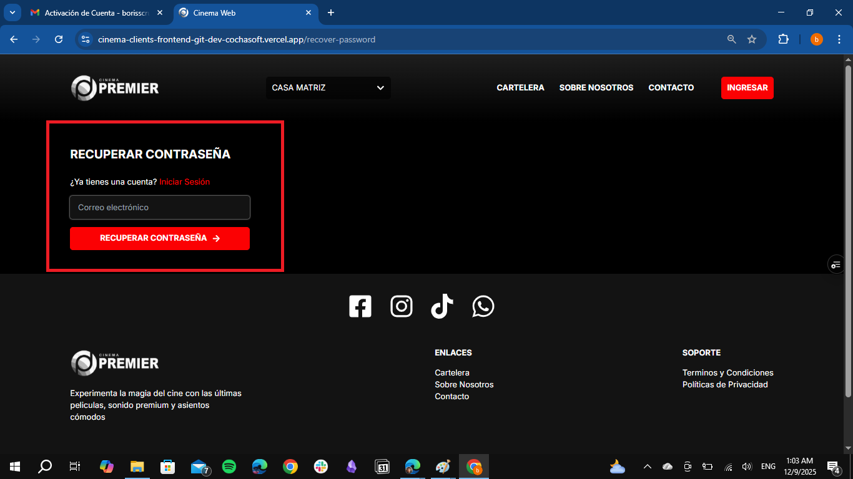This screenshot has width=853, height=479.
Task: Open the WhatsApp social icon
Action: (483, 306)
